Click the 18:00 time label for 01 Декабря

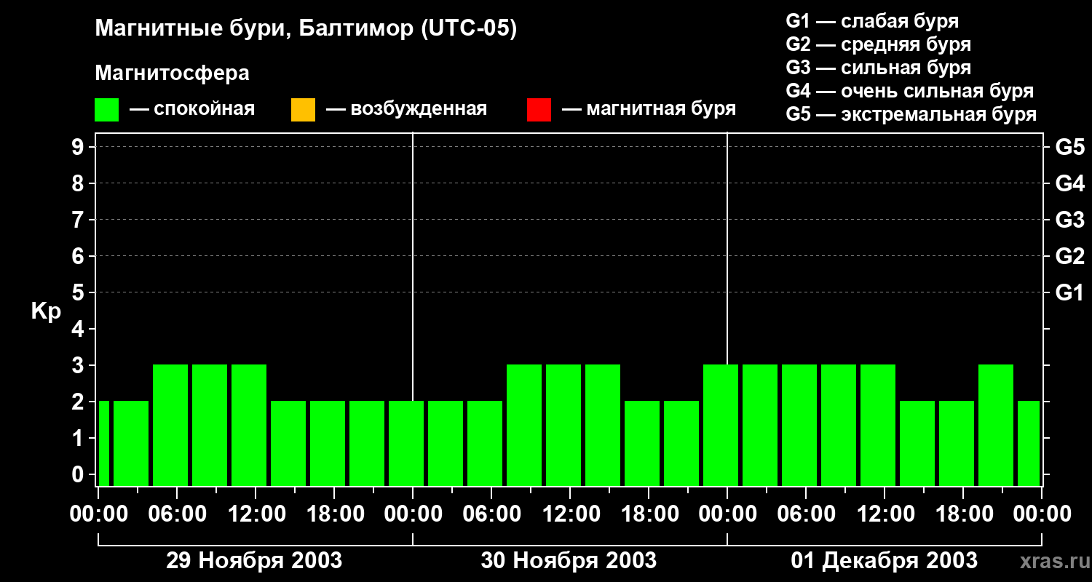point(963,514)
